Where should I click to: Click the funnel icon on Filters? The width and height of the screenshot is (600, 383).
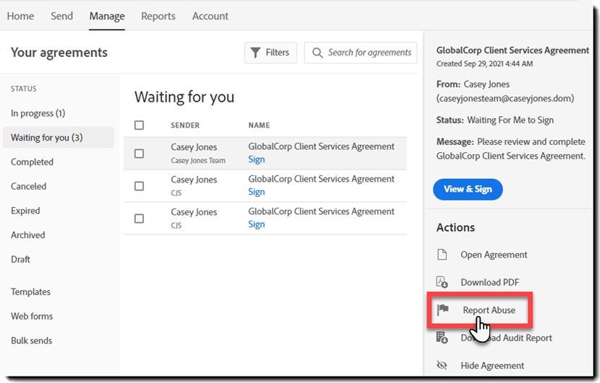[x=255, y=53]
